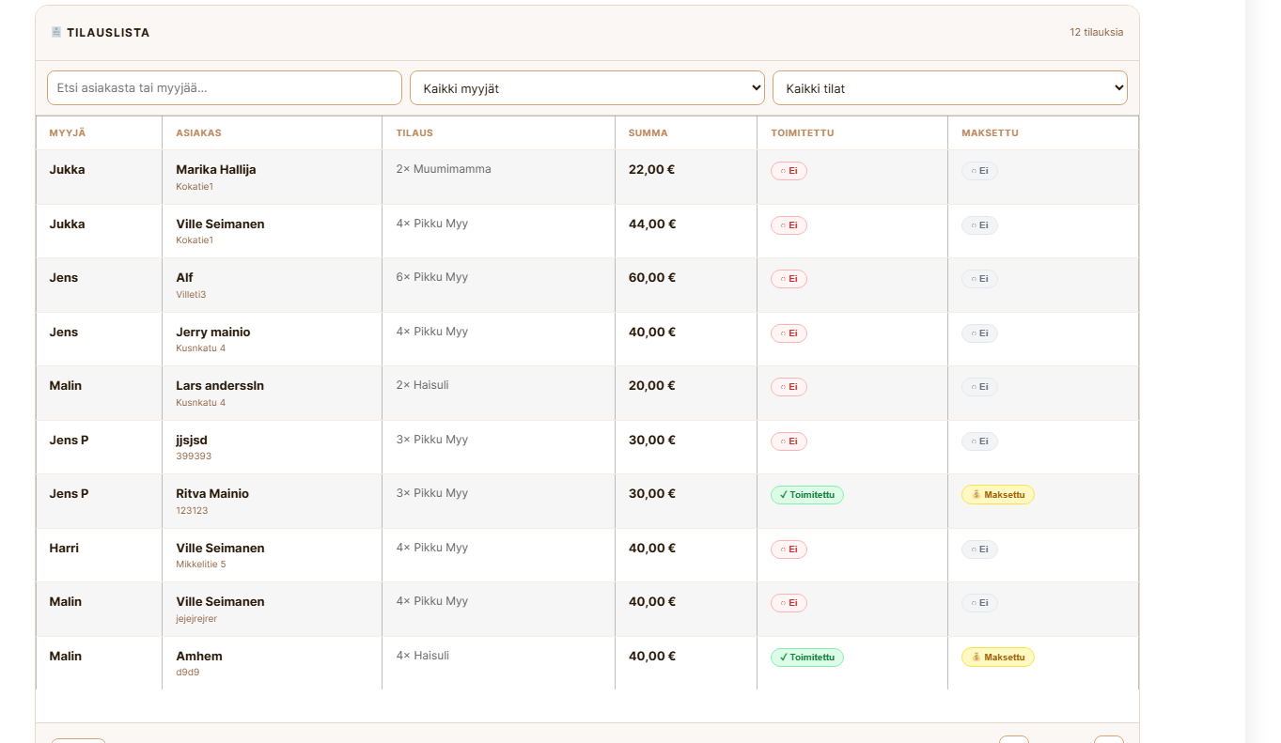Toggle paid status for Jerry mainio
Screen dimensions: 1281x743
pos(979,333)
